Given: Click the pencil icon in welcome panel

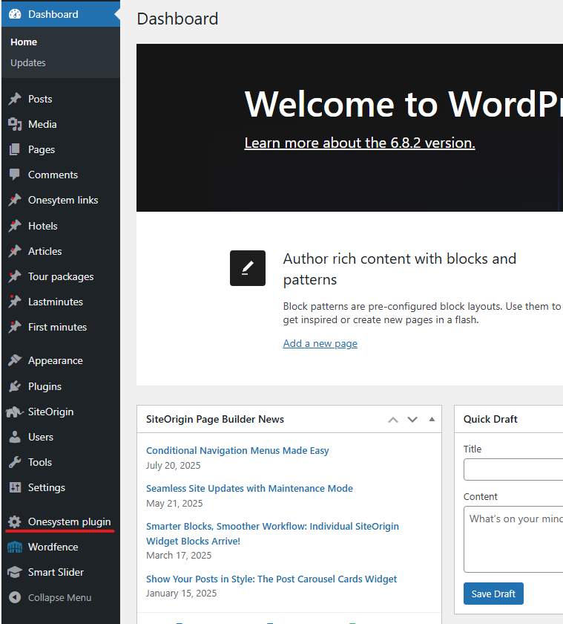Looking at the screenshot, I should 248,268.
